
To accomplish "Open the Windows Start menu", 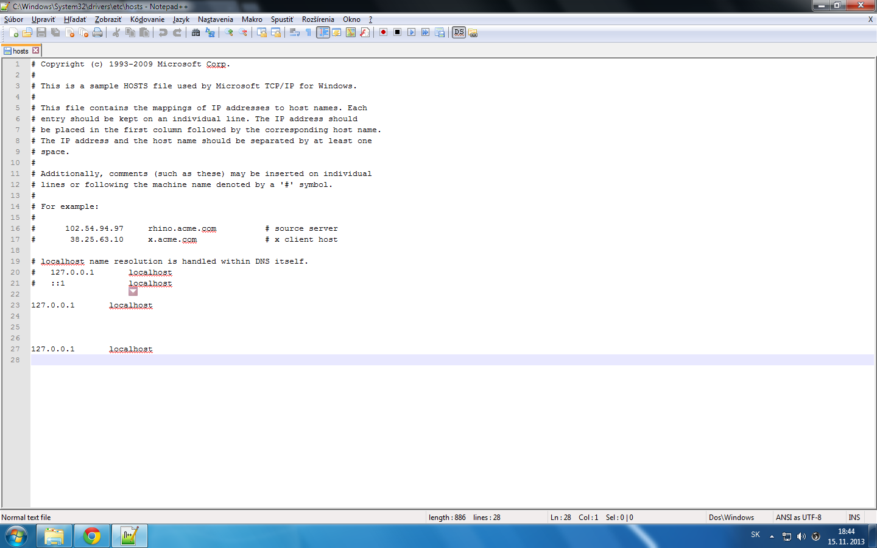I will (x=16, y=536).
